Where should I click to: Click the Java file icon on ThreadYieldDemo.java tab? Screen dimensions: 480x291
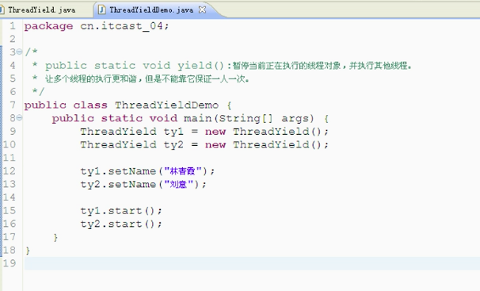101,10
